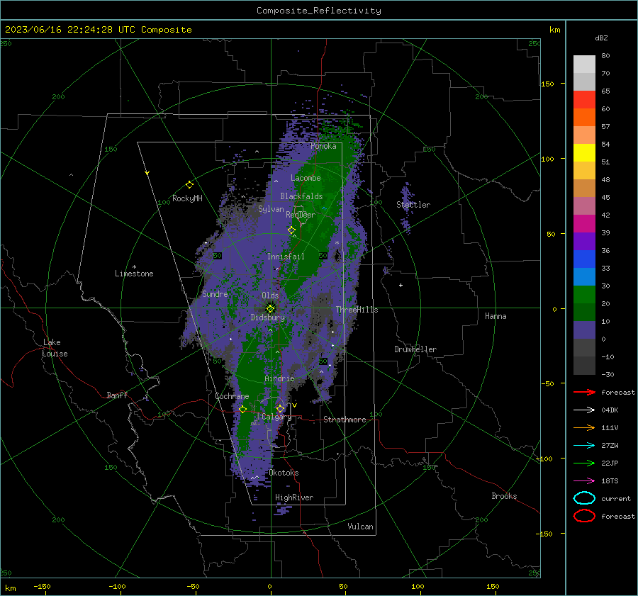Select the RedDeer label on map
This screenshot has height=596, width=638.
point(301,215)
